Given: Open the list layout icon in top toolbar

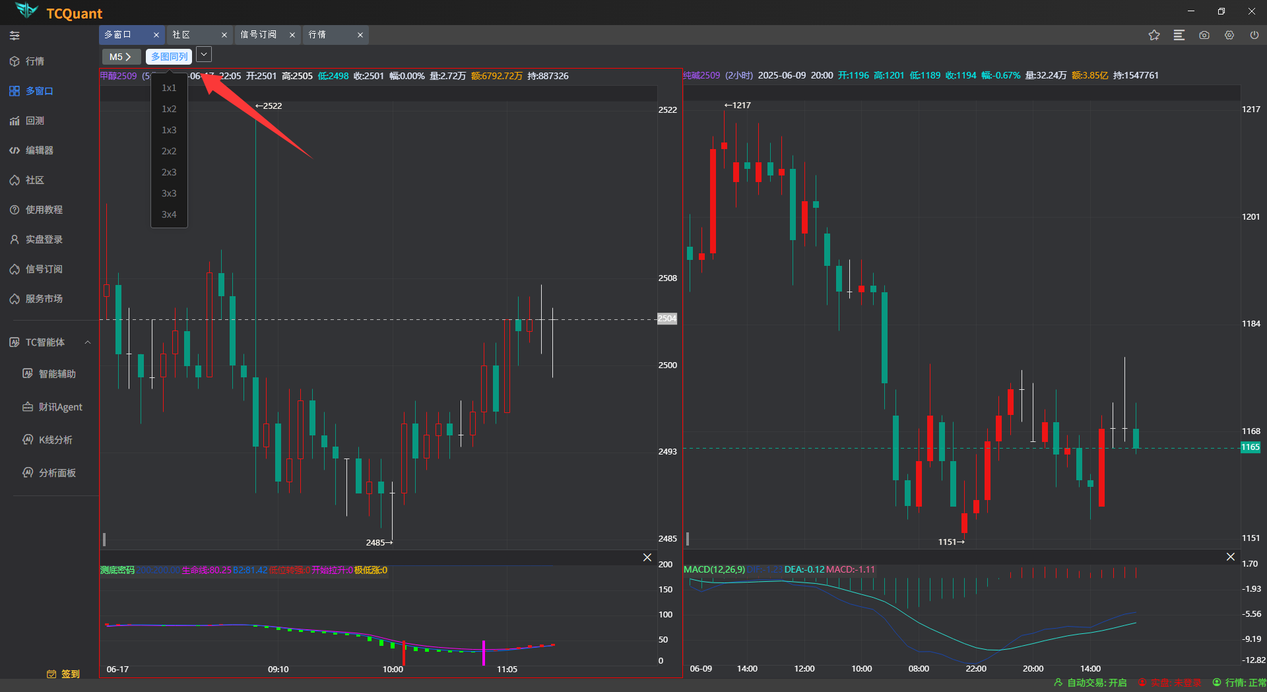Looking at the screenshot, I should click(x=1179, y=35).
